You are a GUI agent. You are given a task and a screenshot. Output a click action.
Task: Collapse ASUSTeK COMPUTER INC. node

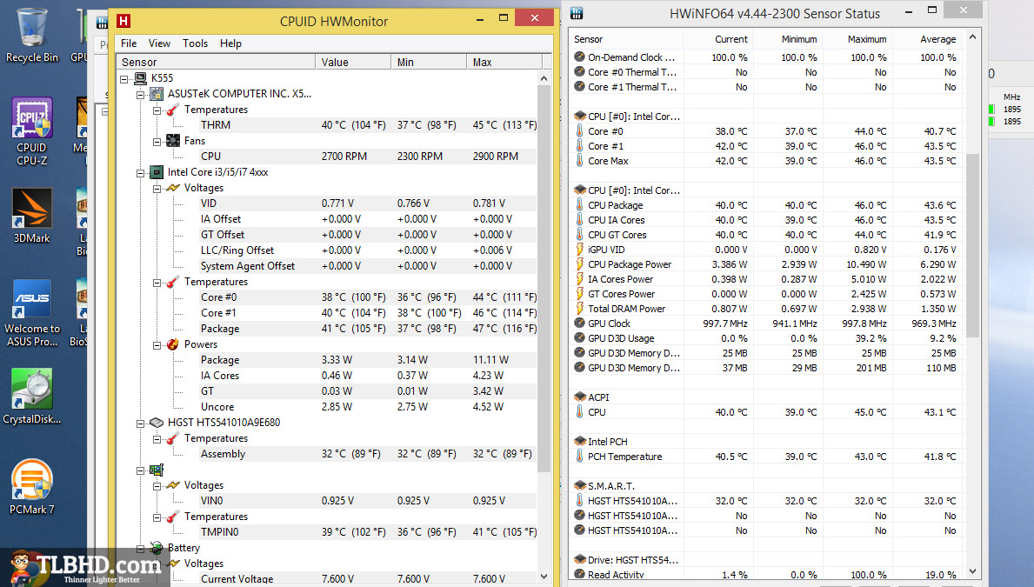pyautogui.click(x=141, y=94)
